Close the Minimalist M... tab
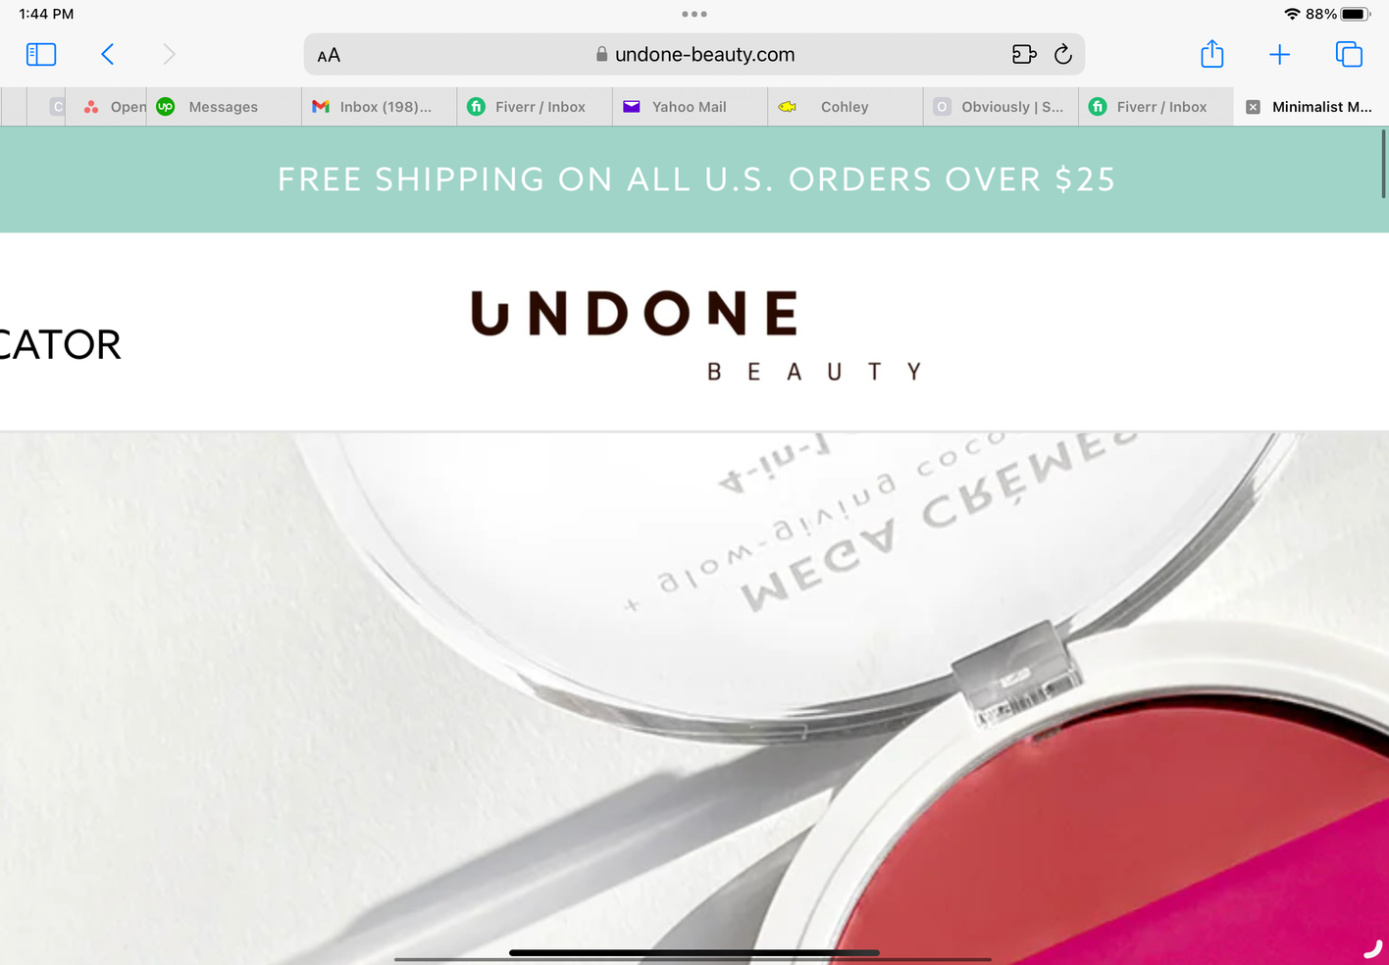 1253,107
